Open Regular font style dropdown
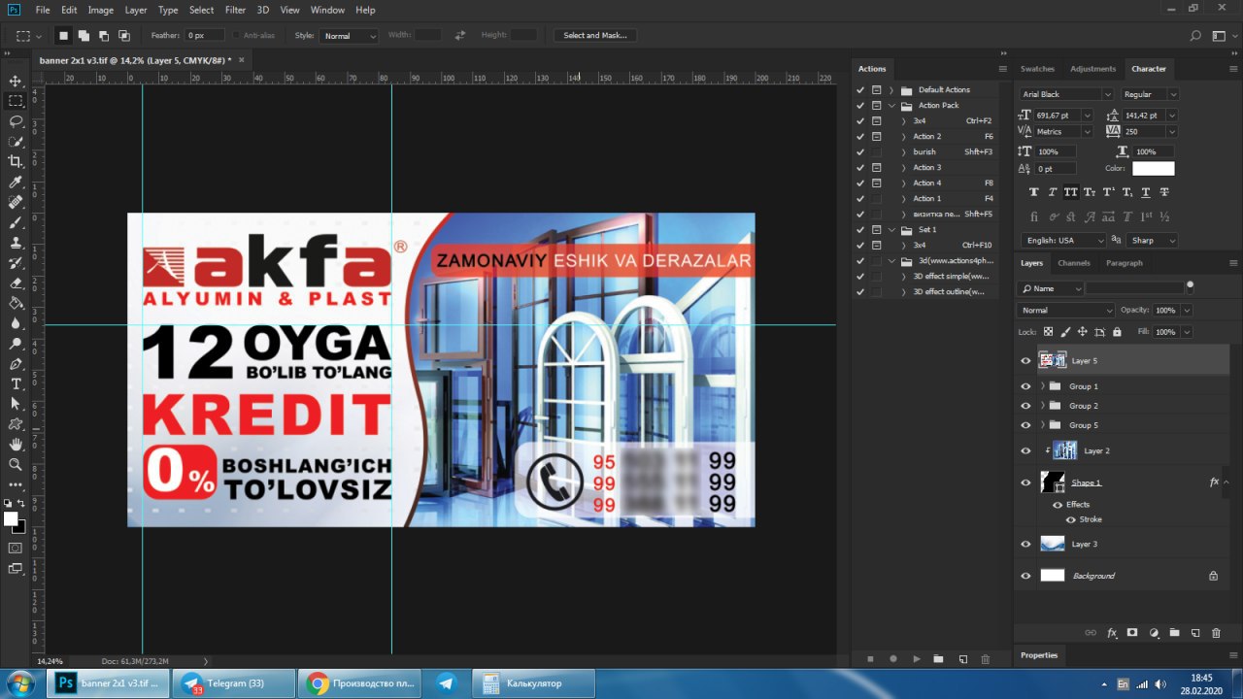 [x=1173, y=94]
